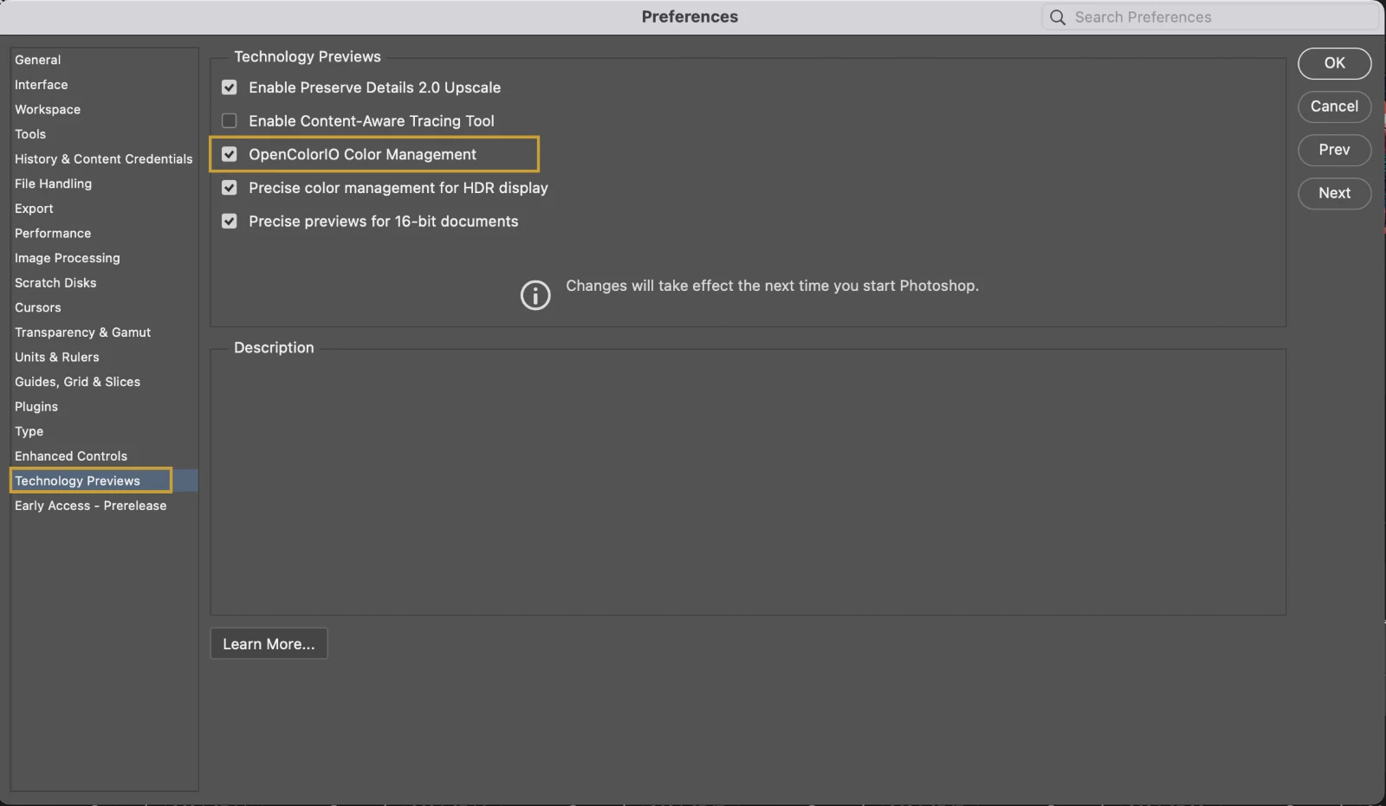
Task: Click the info icon beside restart notice
Action: [x=535, y=295]
